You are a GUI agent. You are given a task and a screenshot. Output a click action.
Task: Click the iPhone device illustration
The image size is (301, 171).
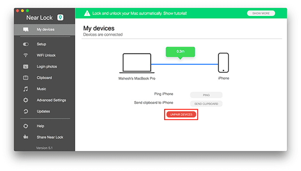(x=224, y=63)
